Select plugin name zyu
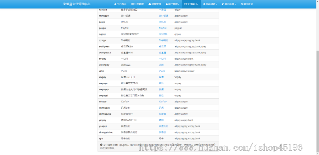The height and width of the screenshot is (155, 319). coord(101,138)
